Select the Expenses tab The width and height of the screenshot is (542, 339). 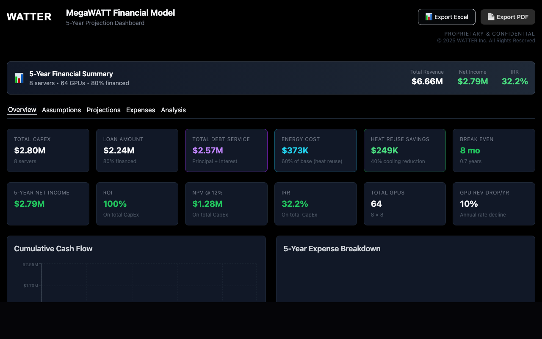[x=141, y=110]
